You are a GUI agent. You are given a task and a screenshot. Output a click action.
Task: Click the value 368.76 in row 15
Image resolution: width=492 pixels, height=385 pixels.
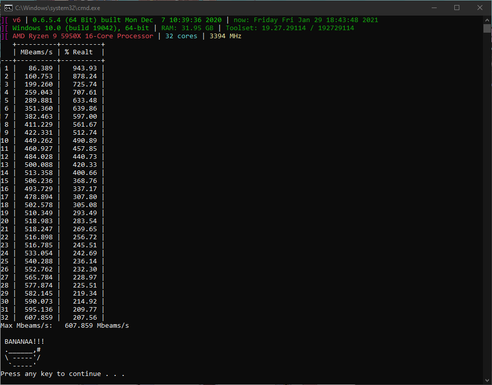tap(85, 181)
